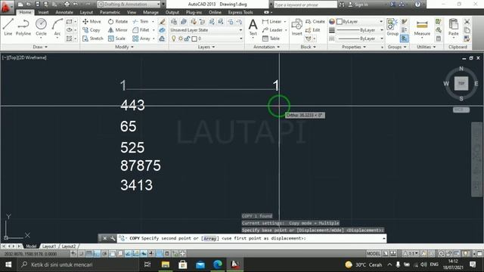Choose the Copy command in Modify
484x272 pixels.
point(92,30)
